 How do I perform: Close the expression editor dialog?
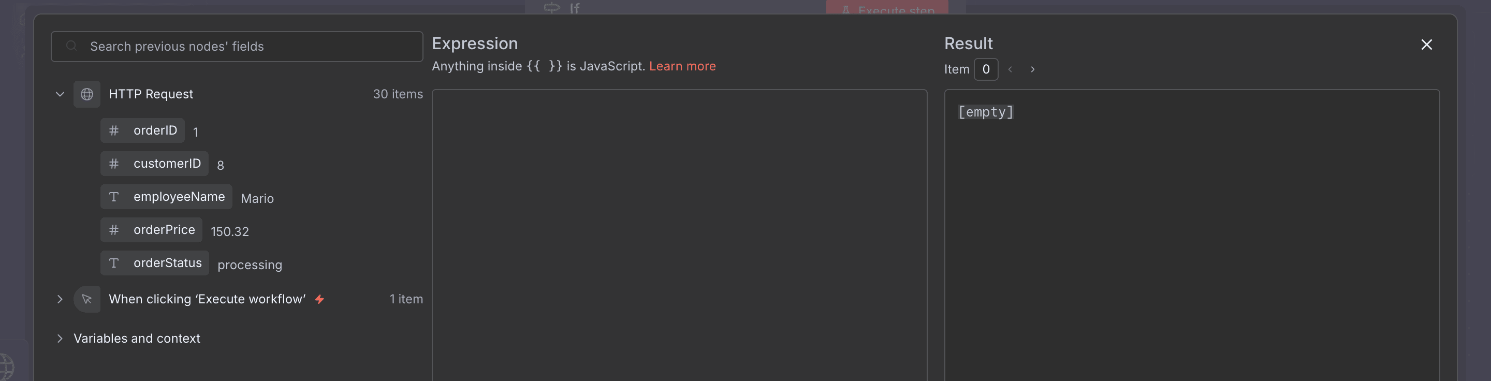tap(1426, 45)
